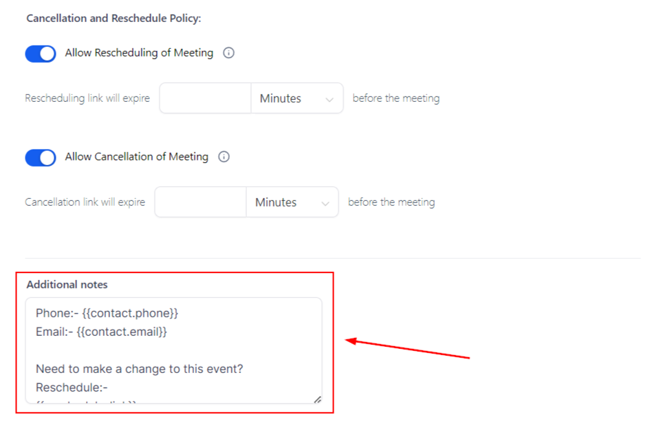Click the Allow Rescheduling of Meeting label
659x426 pixels.
[139, 53]
